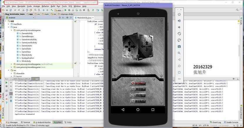The image size is (244, 128).
Task: Click Run panel red X close icon
Action: tap(6, 99)
